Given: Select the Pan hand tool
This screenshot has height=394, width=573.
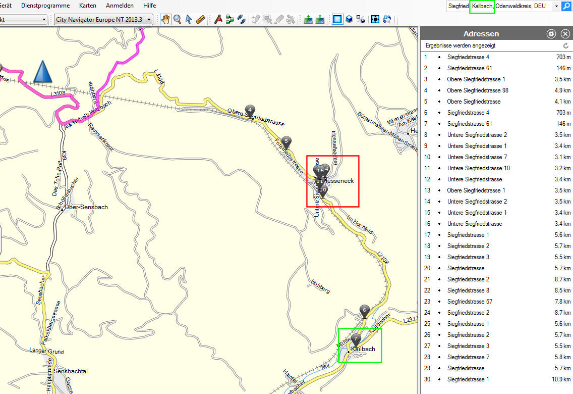Looking at the screenshot, I should pos(165,20).
